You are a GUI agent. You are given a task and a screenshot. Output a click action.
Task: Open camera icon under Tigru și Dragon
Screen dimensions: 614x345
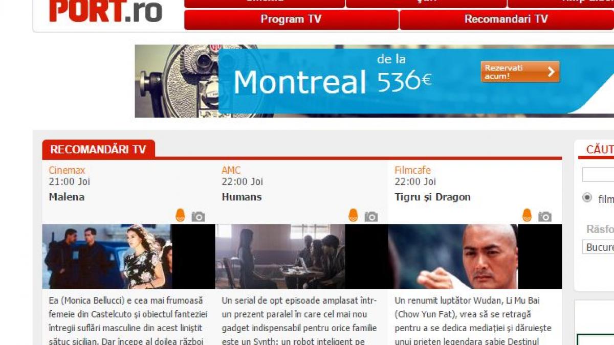(545, 217)
